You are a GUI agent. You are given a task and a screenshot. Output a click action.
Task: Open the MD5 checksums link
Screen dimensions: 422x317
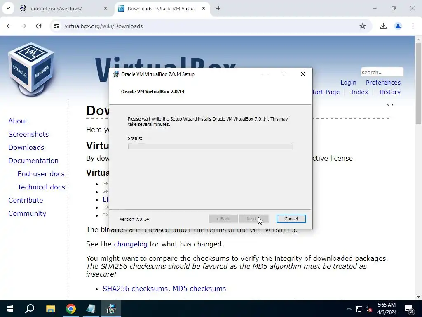199,289
